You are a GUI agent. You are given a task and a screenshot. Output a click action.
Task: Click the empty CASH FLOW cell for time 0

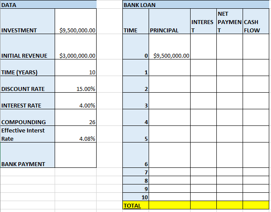tap(256, 47)
